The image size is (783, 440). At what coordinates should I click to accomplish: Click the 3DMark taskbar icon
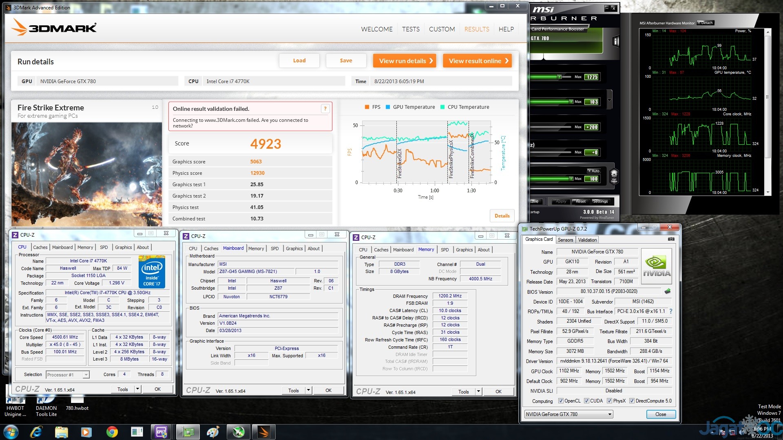[x=263, y=432]
